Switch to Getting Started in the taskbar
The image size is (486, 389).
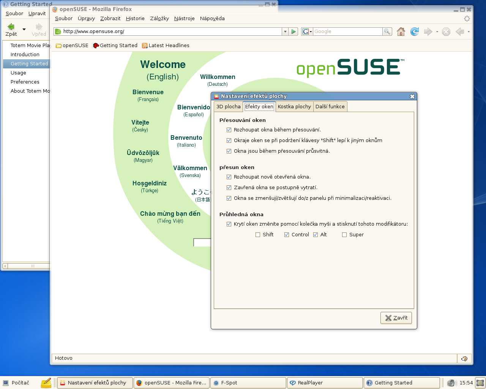(x=402, y=383)
